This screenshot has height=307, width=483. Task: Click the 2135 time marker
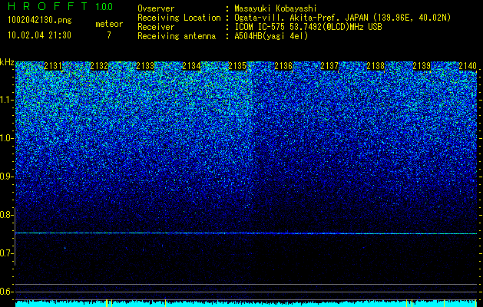point(237,66)
